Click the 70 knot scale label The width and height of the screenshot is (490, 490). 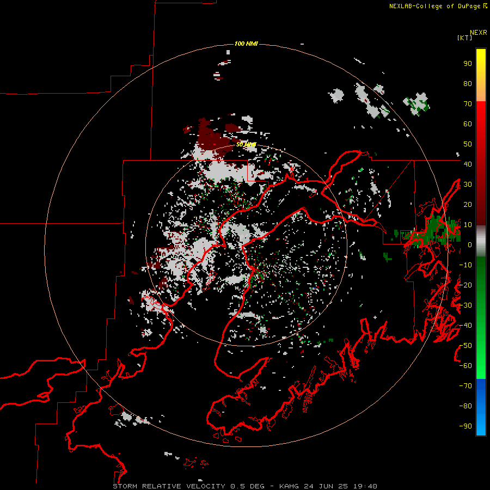468,104
